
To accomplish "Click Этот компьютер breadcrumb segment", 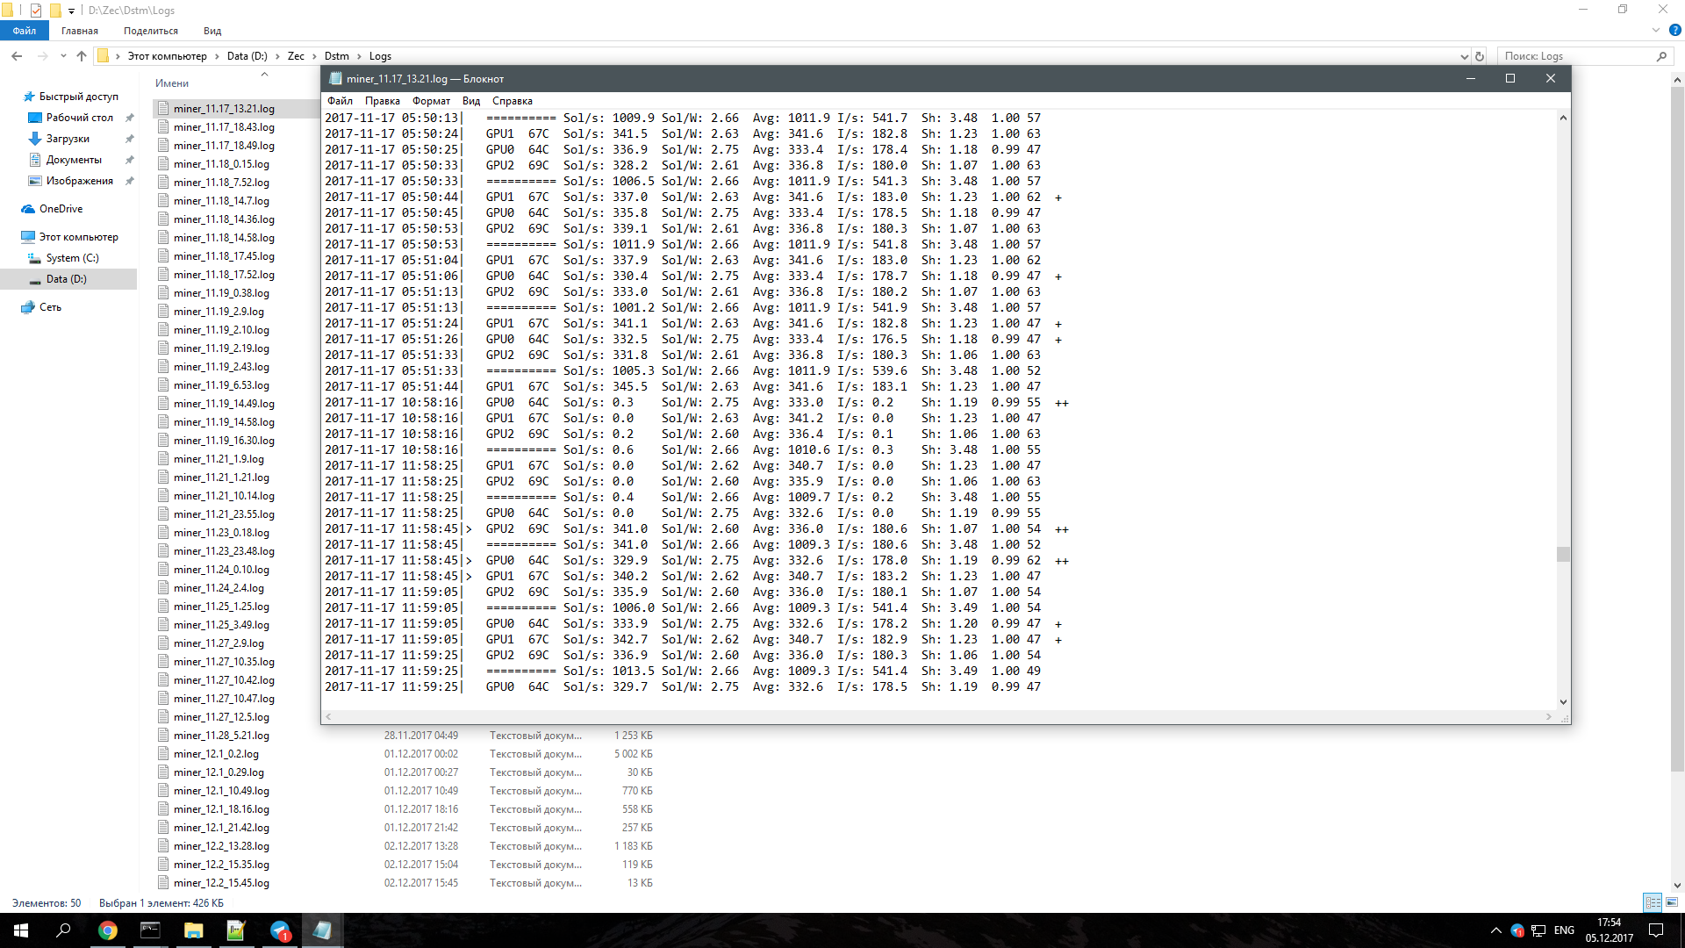I will tap(167, 56).
